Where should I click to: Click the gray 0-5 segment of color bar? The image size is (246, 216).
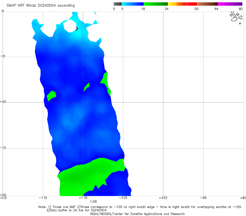pyautogui.click(x=118, y=4)
